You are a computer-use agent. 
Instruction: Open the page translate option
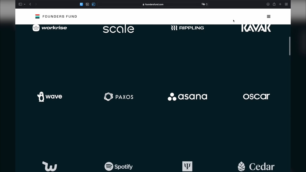(203, 4)
